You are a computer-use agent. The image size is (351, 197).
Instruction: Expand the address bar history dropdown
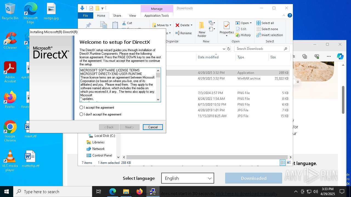click(224, 49)
